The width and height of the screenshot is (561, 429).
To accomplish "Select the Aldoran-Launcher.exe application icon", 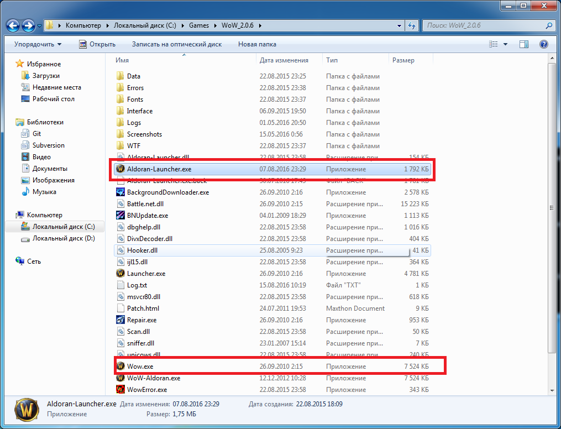I will pyautogui.click(x=120, y=169).
